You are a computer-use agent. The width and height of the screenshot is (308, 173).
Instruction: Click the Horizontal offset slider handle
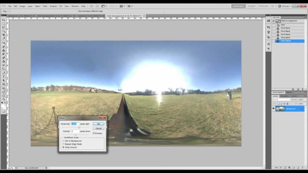click(79, 127)
